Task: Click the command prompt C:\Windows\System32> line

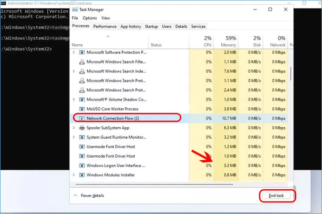Action: 26,49
